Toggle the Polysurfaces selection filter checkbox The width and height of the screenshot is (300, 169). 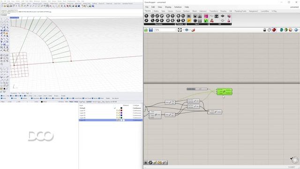pyautogui.click(x=32, y=98)
